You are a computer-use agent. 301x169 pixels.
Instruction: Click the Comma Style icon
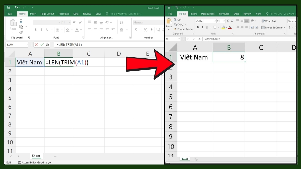click(151, 30)
